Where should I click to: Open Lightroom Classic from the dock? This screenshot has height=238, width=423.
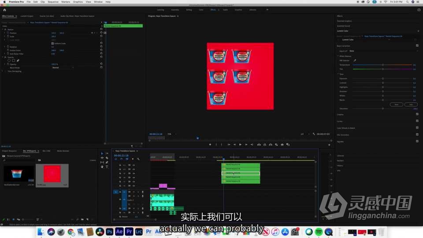click(139, 232)
